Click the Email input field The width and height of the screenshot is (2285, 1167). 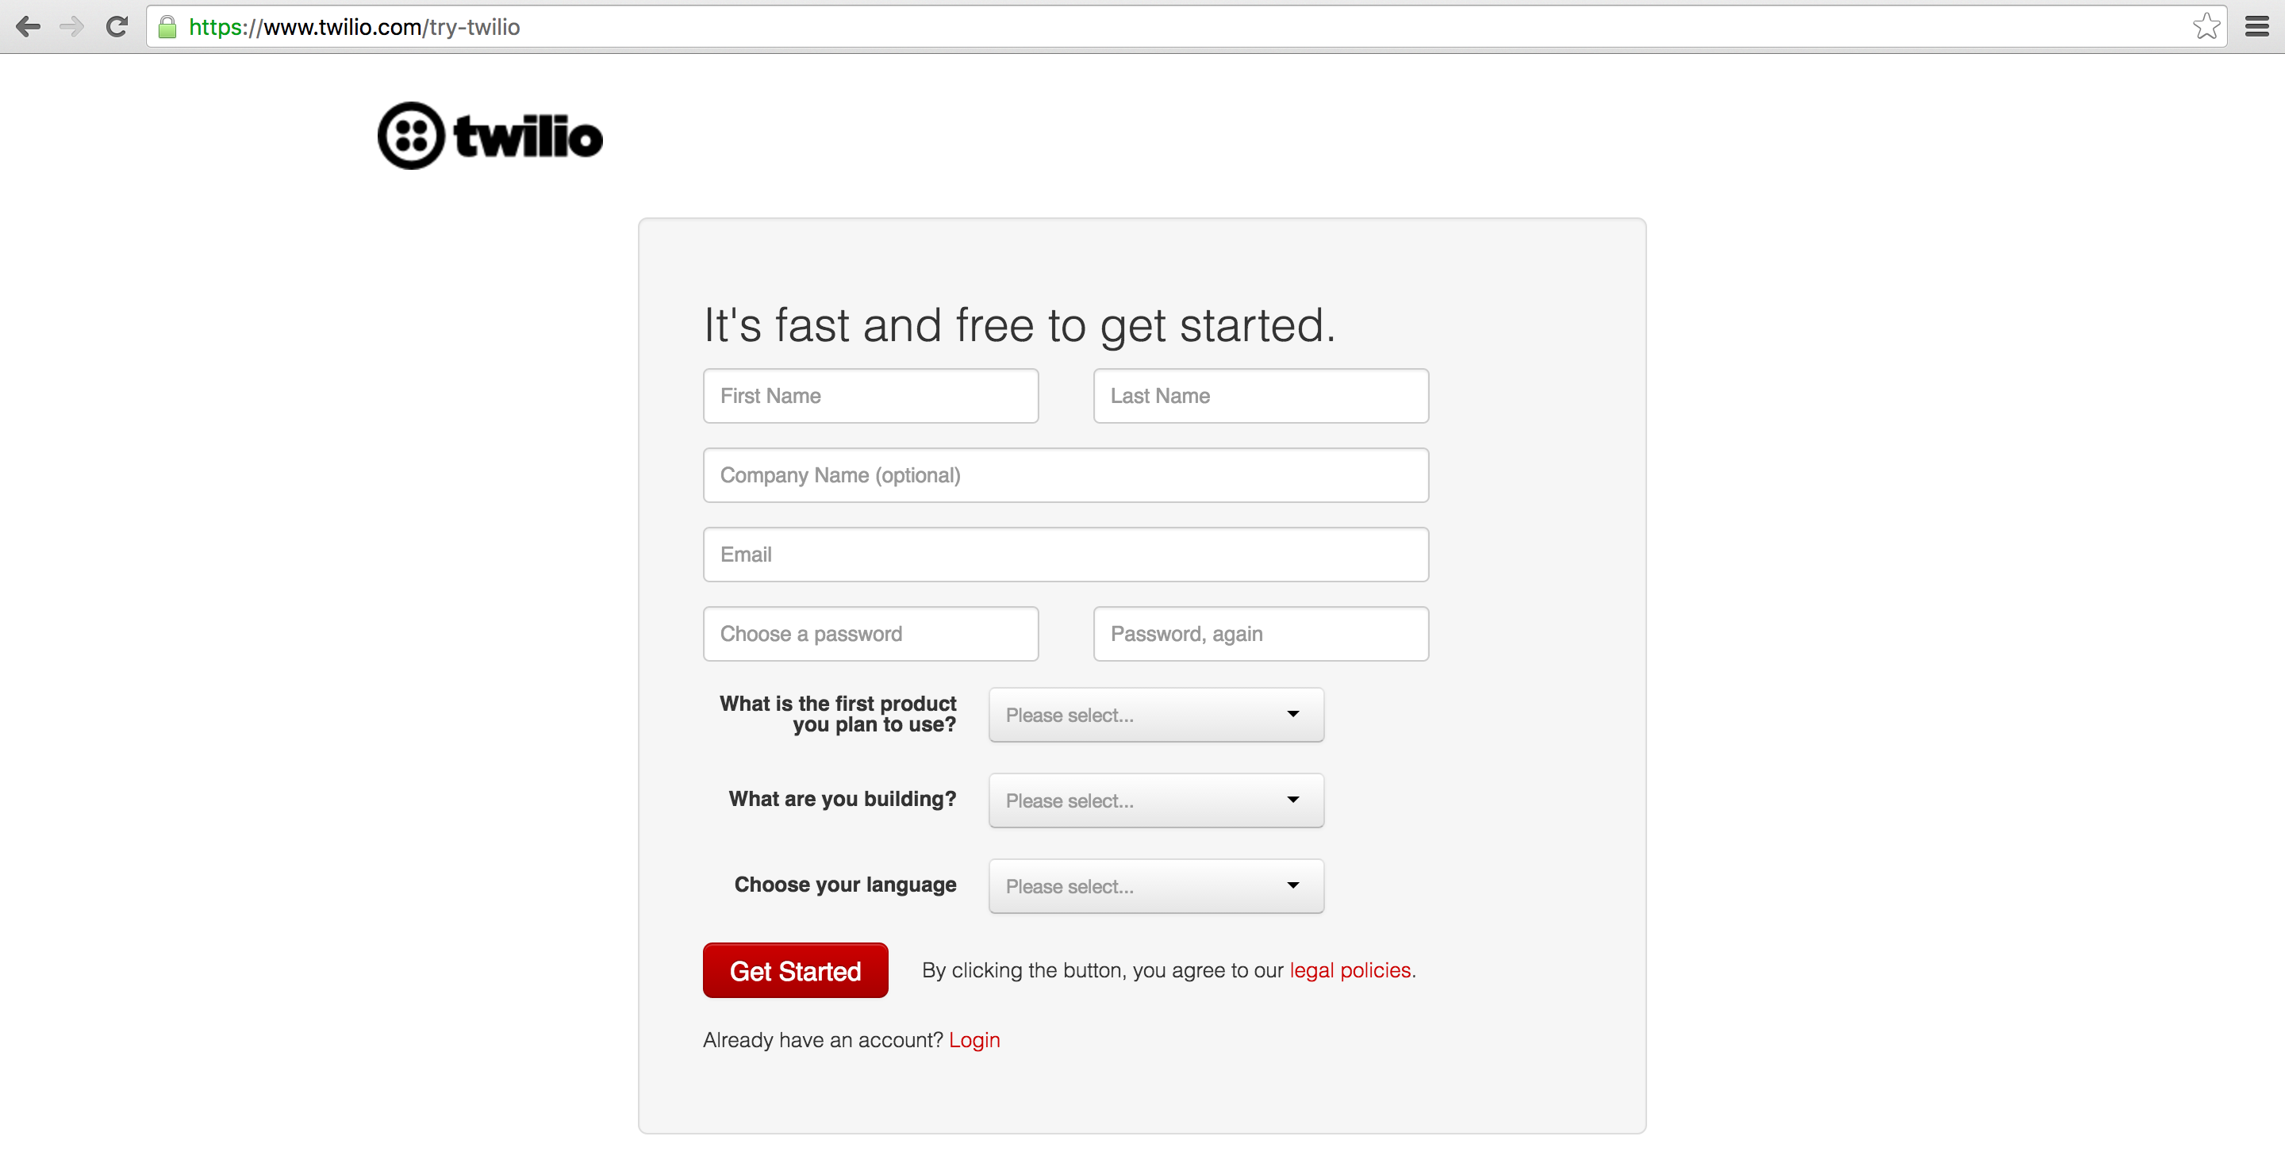point(1064,554)
